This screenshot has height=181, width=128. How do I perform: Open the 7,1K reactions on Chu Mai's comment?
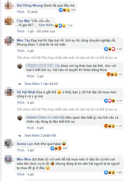pyautogui.click(x=64, y=26)
